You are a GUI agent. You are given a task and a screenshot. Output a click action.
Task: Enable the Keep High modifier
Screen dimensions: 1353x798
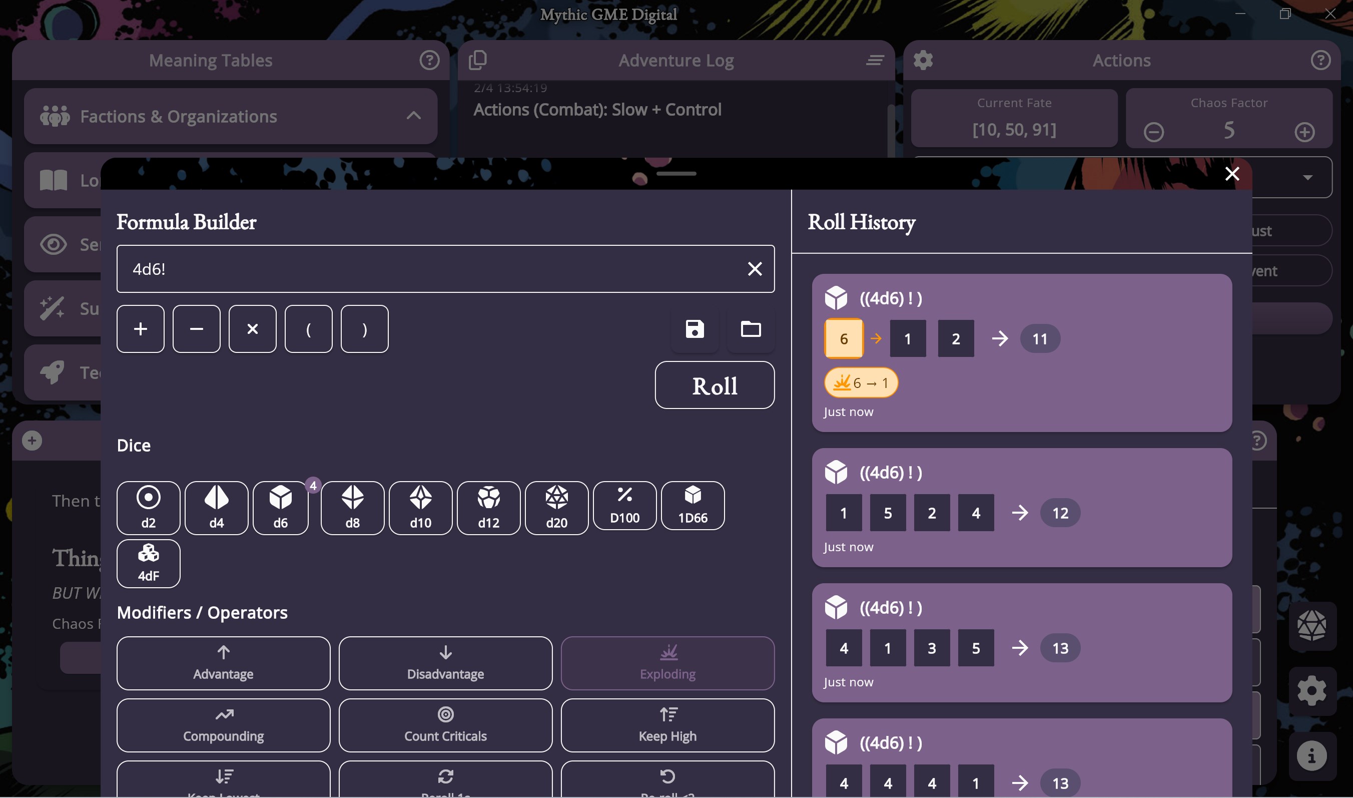click(667, 725)
